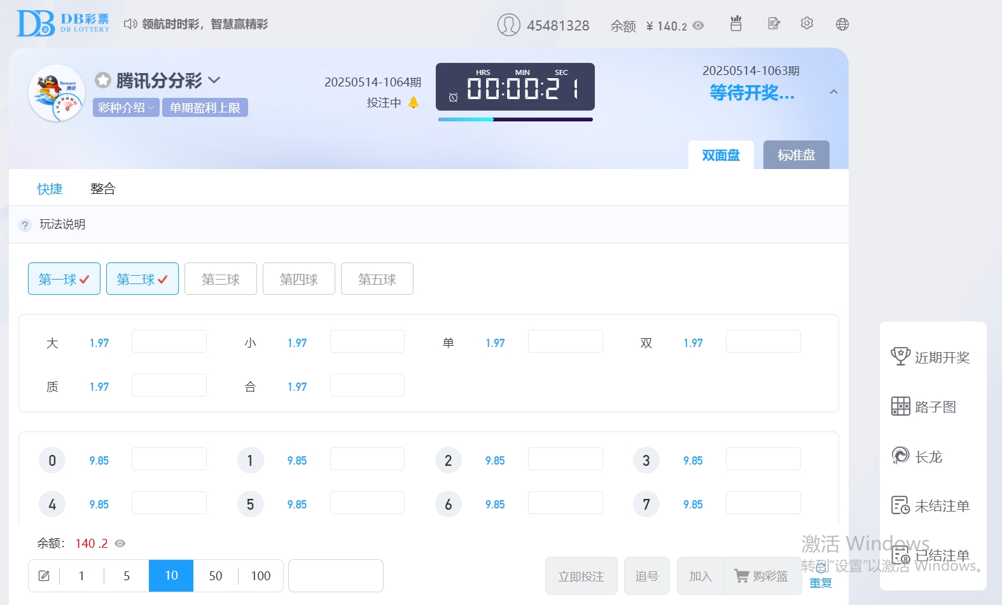This screenshot has height=605, width=1002.
Task: Deselect the 第一球 checked option
Action: pyautogui.click(x=64, y=279)
